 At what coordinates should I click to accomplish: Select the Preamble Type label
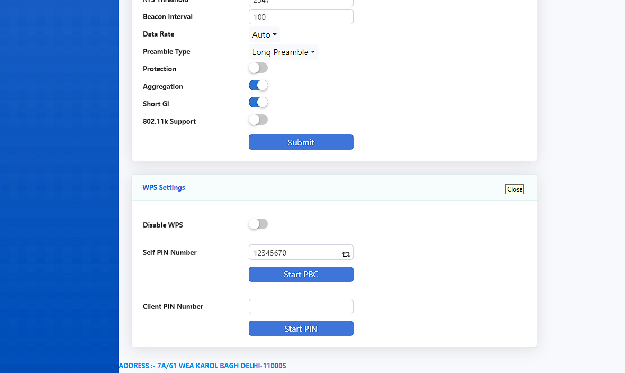pyautogui.click(x=166, y=51)
